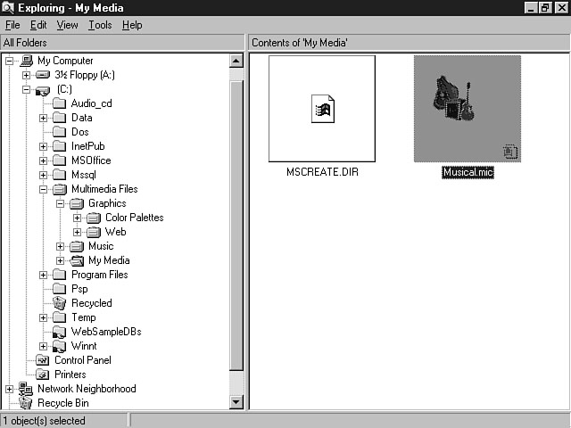Open the Tools menu
The height and width of the screenshot is (428, 571).
100,25
